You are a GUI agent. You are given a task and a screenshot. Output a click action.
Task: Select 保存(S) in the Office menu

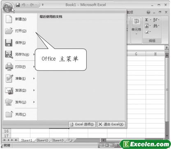[20, 43]
